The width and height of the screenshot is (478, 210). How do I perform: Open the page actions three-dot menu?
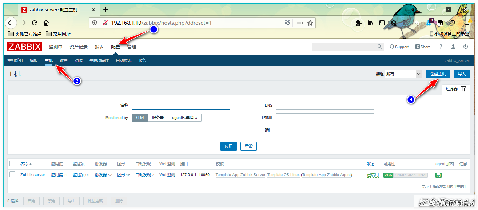[x=300, y=23]
